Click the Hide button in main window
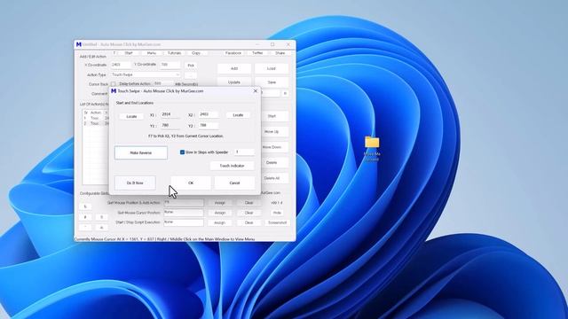The image size is (568, 319). [277, 213]
